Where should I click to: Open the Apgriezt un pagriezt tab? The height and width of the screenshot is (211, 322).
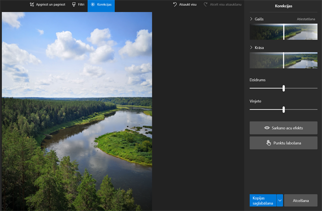(x=48, y=4)
